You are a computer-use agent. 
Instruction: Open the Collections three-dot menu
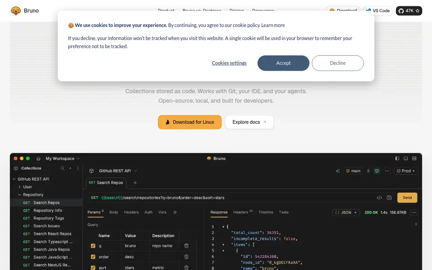[78, 168]
